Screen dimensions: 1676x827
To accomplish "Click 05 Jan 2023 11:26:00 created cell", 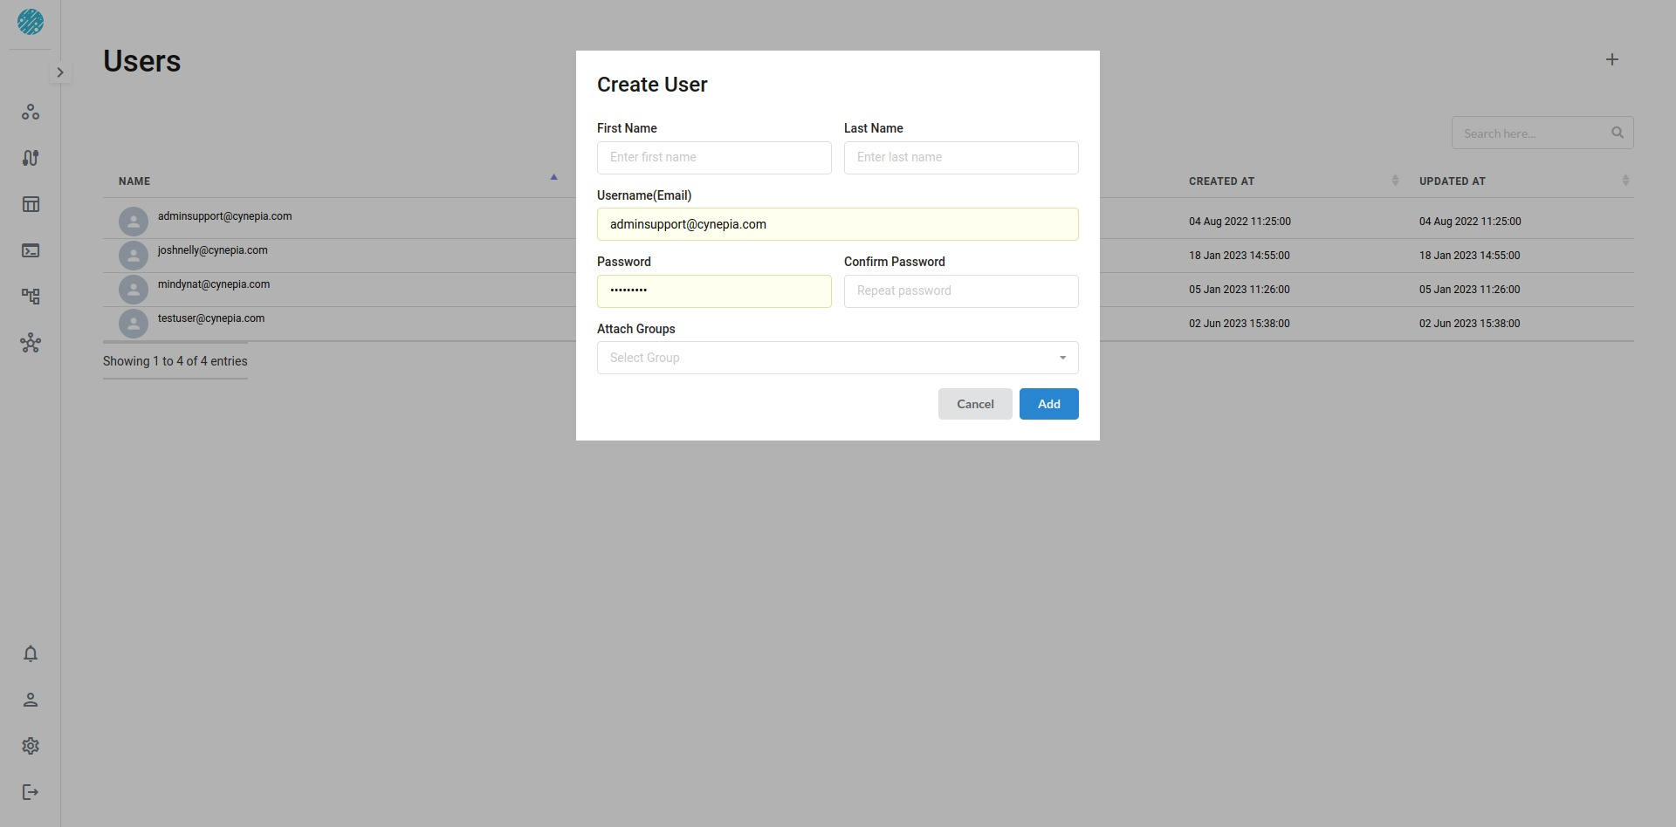I will click(x=1239, y=290).
